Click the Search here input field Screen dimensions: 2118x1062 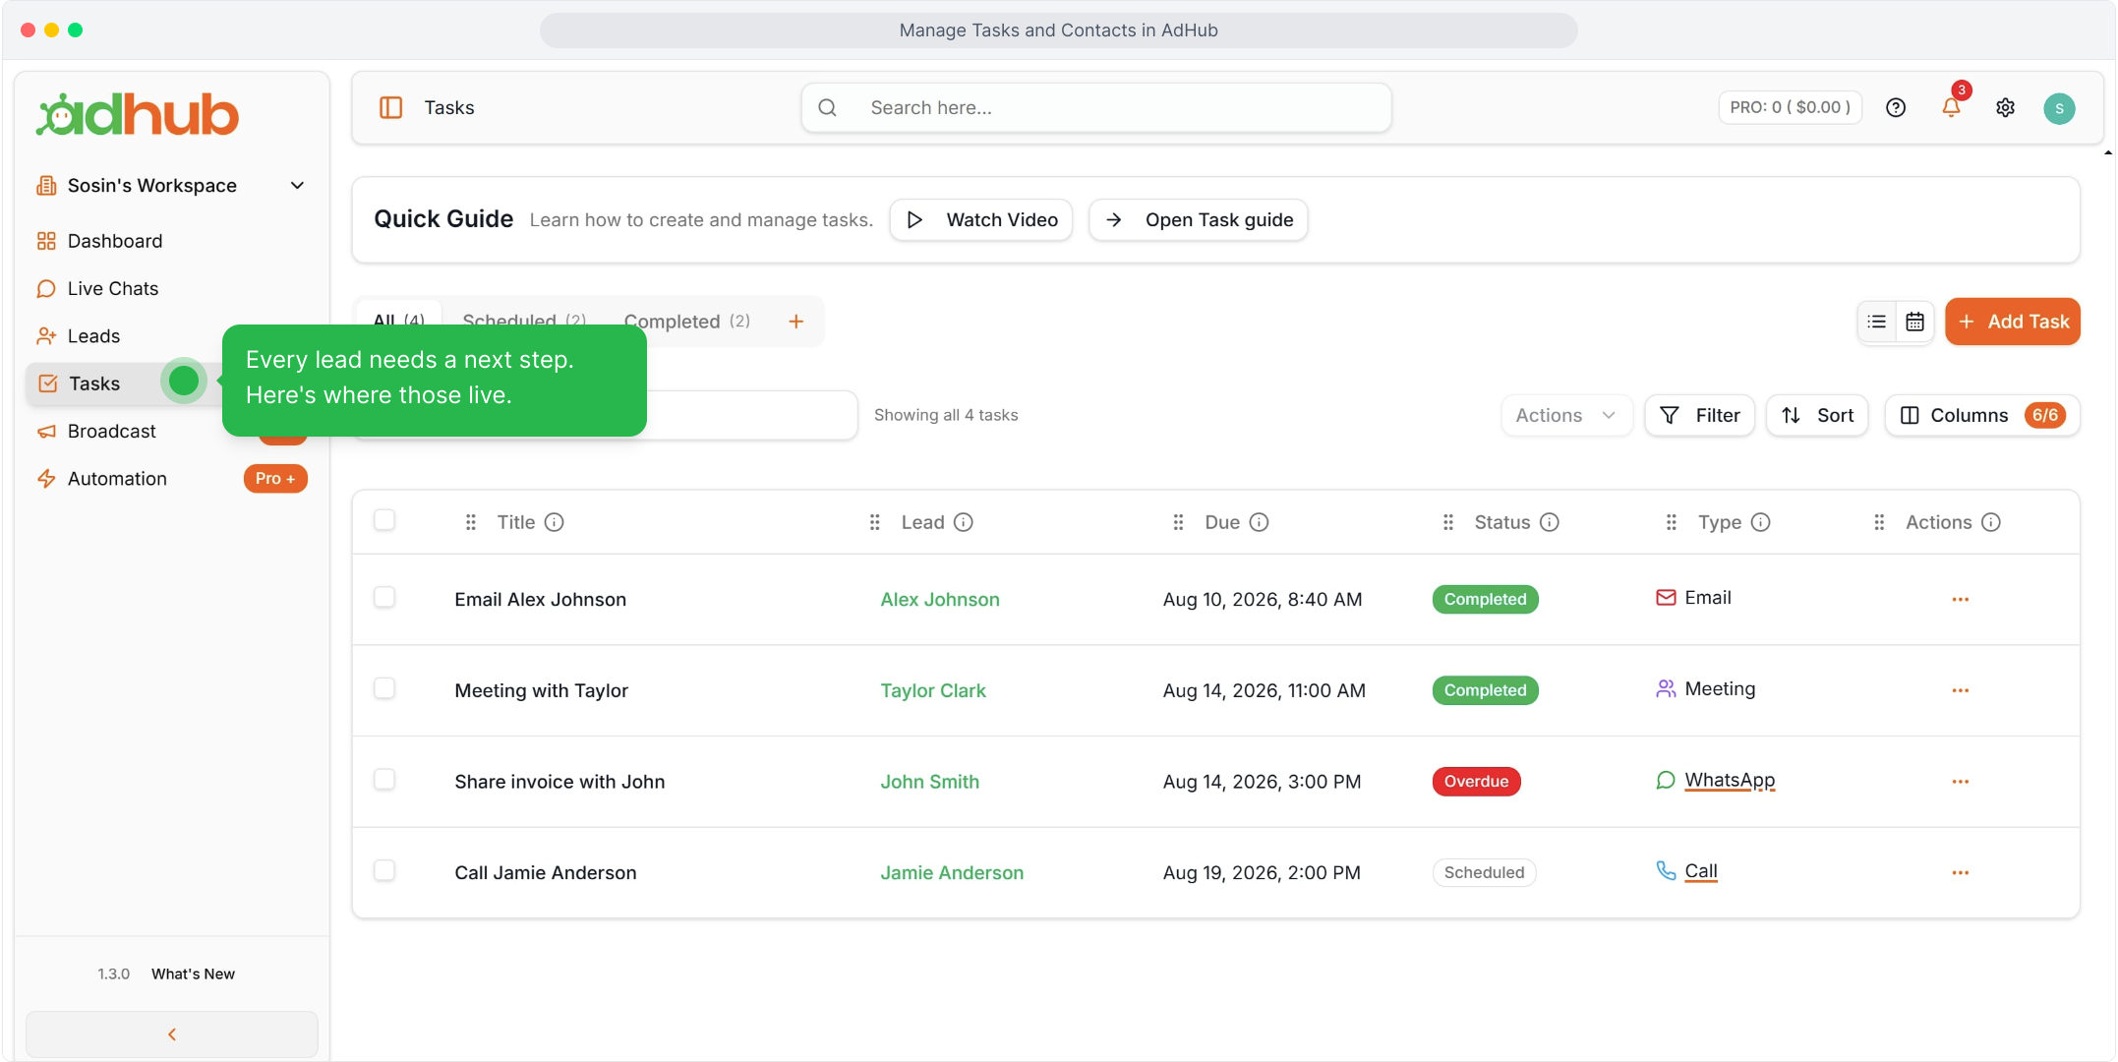pyautogui.click(x=1096, y=108)
